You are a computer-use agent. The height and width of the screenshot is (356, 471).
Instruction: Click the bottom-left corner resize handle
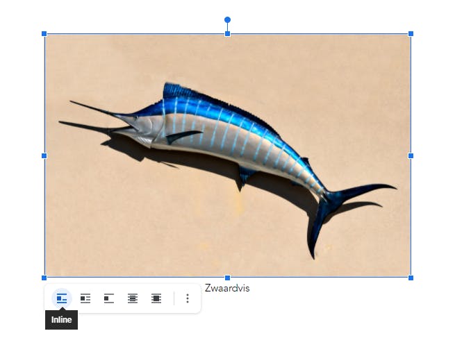click(x=44, y=278)
